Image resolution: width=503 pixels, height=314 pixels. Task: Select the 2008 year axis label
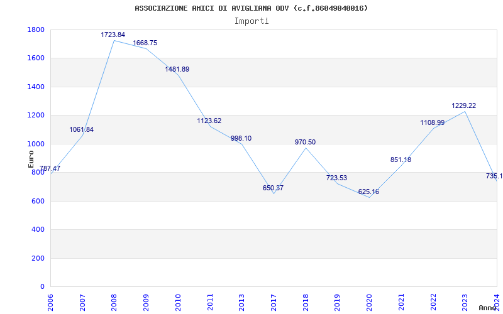(x=114, y=301)
